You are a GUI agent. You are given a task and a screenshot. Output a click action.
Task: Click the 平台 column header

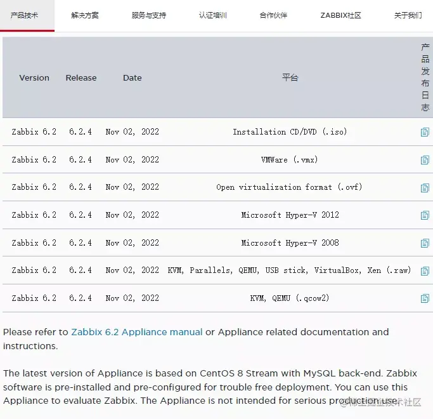click(x=290, y=77)
